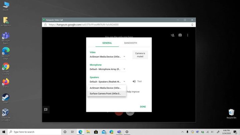Open Microsoft Teams desktop shortcut
This screenshot has width=240, height=135.
(x=6, y=38)
